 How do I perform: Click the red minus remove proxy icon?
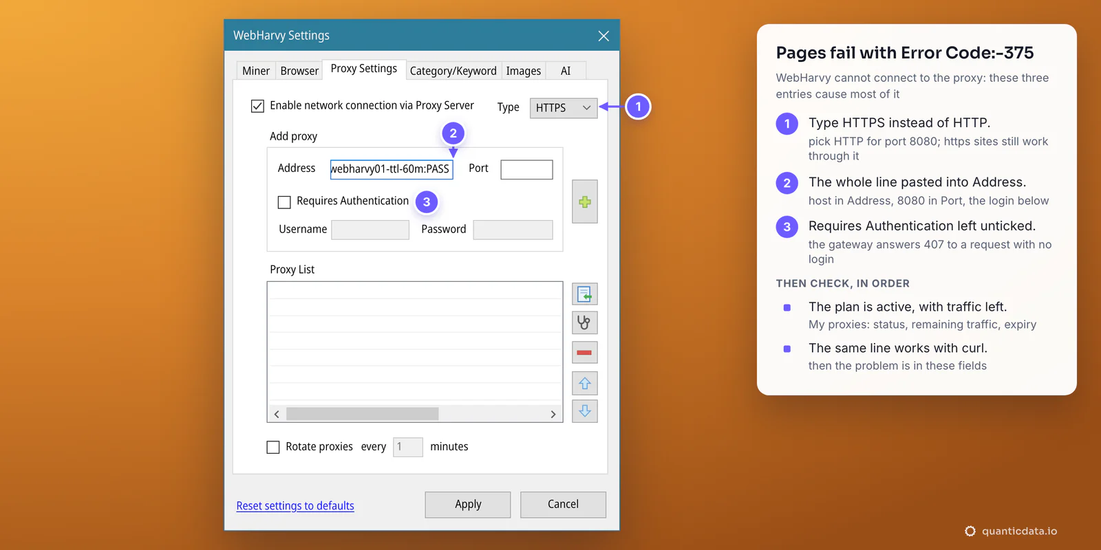[585, 353]
